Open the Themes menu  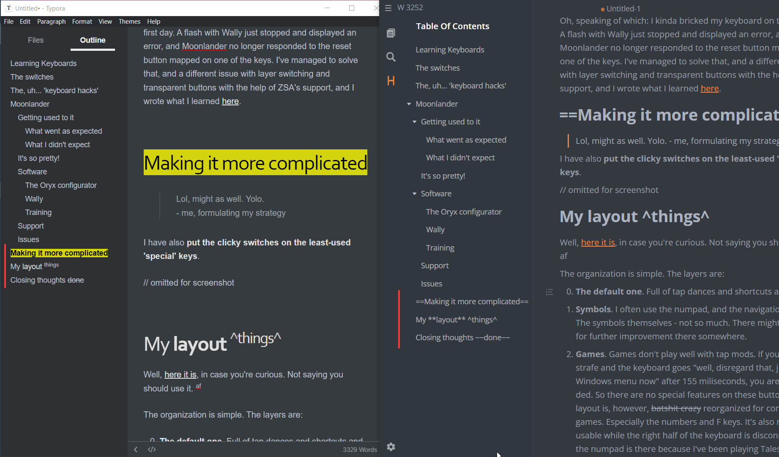[x=129, y=21]
